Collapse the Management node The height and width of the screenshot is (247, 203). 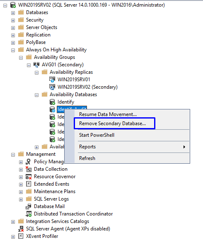tap(13, 155)
